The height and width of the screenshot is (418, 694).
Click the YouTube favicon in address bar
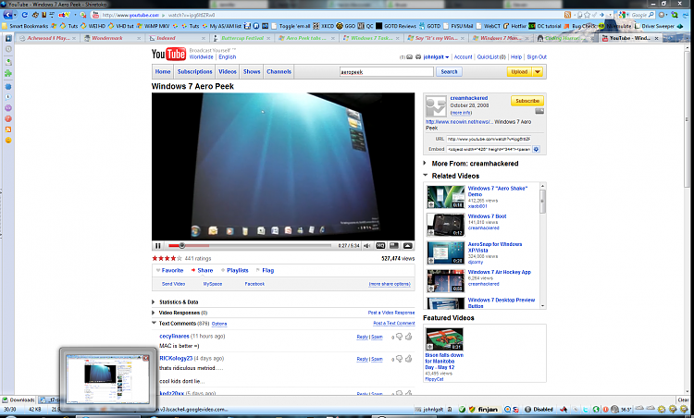(94, 15)
